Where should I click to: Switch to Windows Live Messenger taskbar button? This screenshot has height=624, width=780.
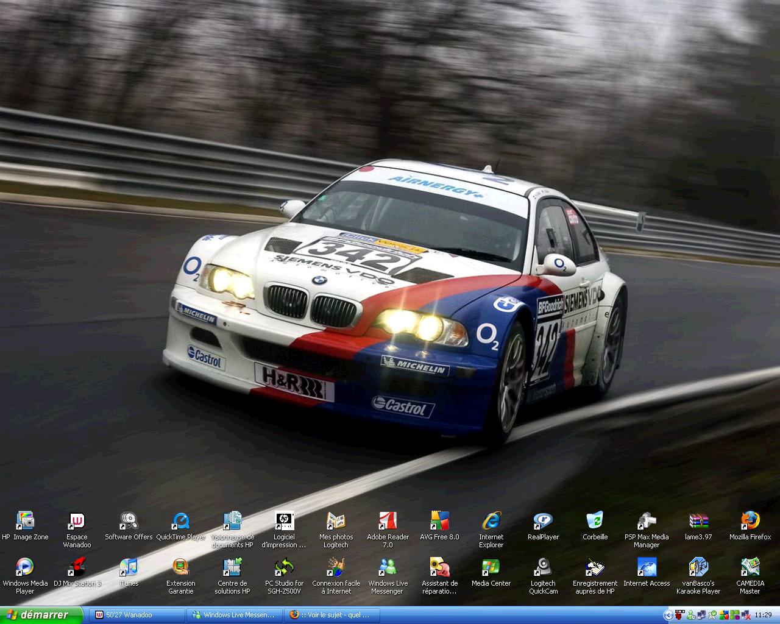pos(235,615)
